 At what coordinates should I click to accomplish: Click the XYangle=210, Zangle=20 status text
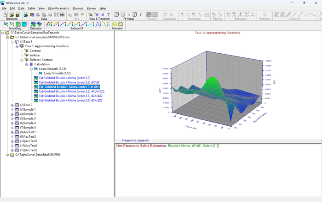coord(135,140)
